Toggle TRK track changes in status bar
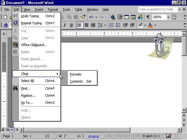 pos(119,136)
